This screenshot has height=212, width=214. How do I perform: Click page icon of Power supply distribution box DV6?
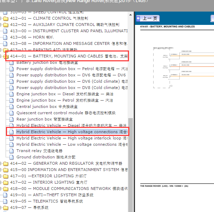click(x=12, y=75)
